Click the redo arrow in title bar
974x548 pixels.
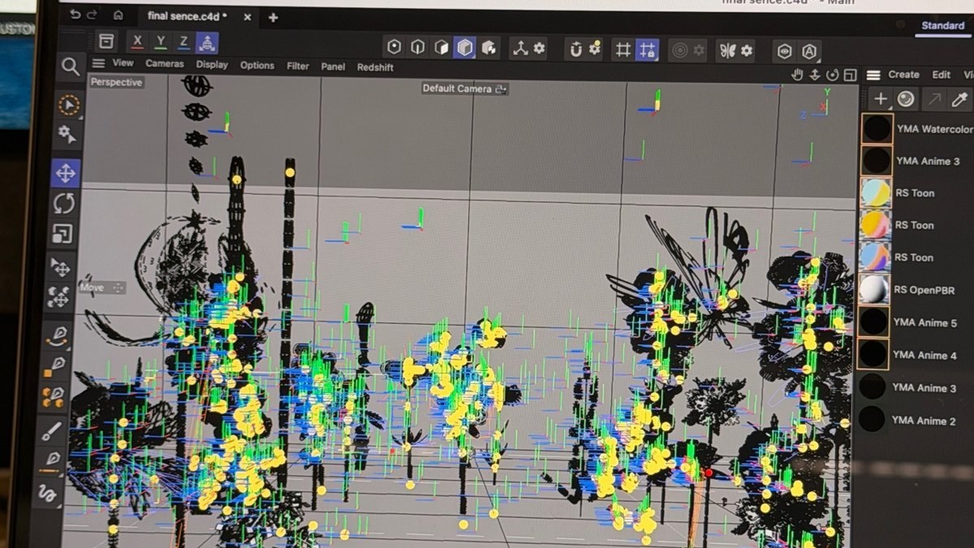click(x=93, y=15)
